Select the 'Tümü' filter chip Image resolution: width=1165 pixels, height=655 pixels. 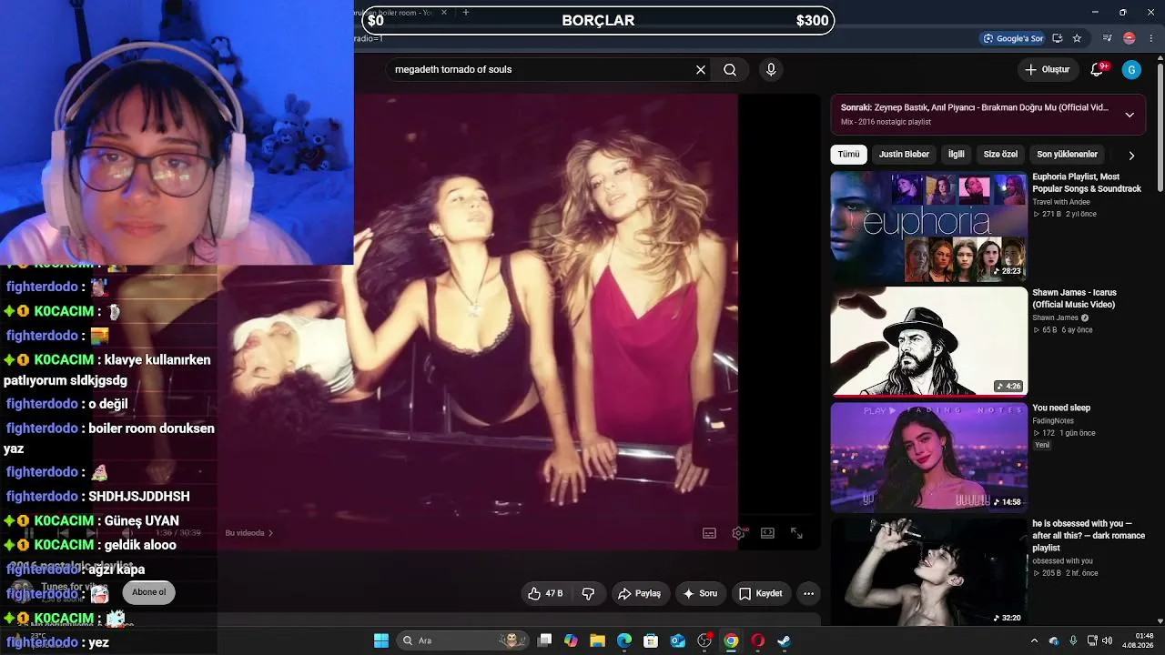pyautogui.click(x=848, y=155)
